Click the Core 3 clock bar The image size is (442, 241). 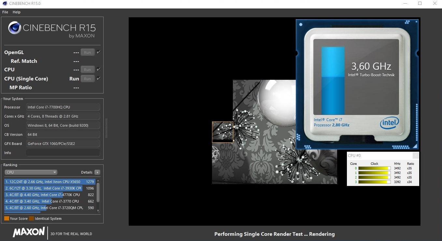[x=374, y=182]
